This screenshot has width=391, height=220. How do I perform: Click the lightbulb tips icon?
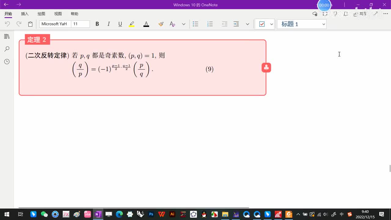(x=335, y=14)
